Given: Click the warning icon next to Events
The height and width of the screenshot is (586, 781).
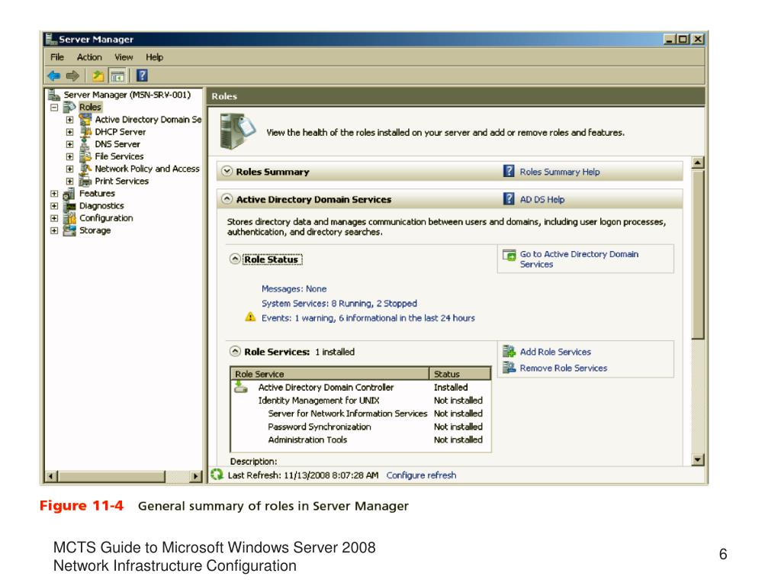Looking at the screenshot, I should 250,317.
